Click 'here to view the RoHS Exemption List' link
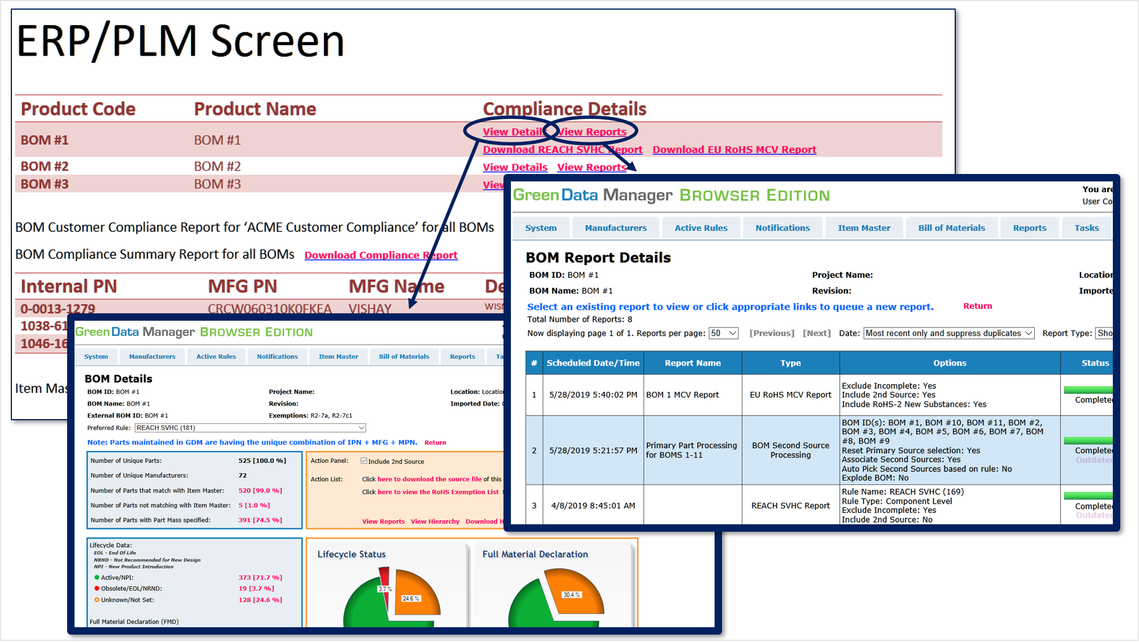 438,492
